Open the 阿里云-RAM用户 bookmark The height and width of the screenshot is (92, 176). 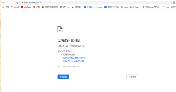[x=150, y=7]
